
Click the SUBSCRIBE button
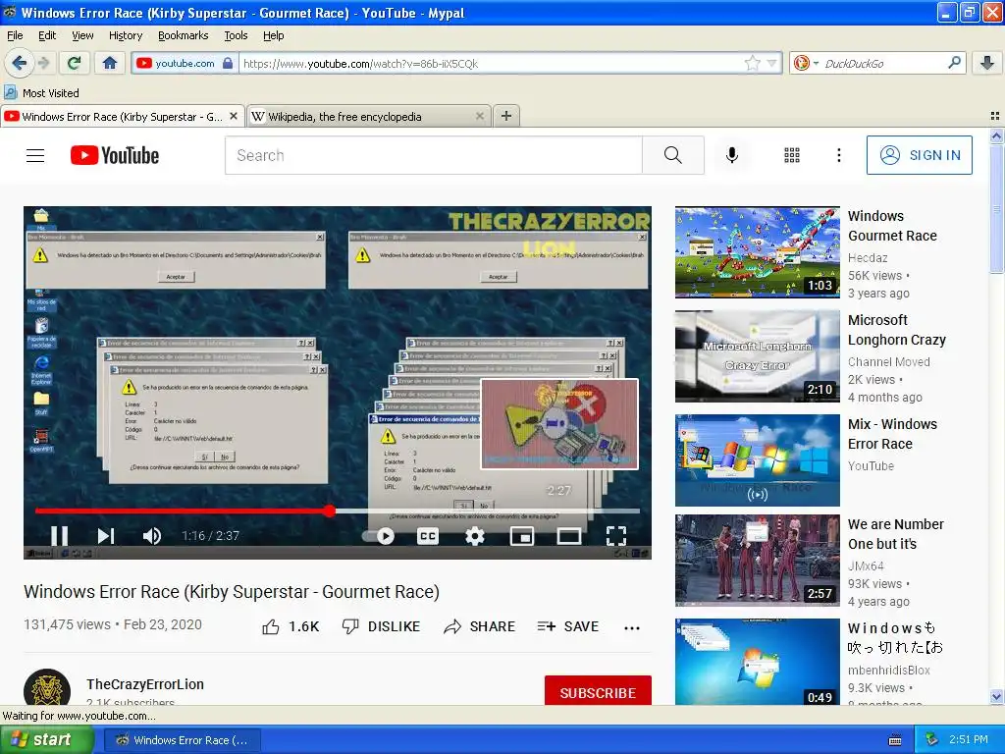click(x=598, y=691)
